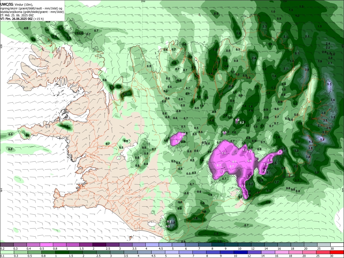This screenshot has height=258, width=344.
Task: Click the bright pink 0.5 legend swatch
Action: coord(46,245)
